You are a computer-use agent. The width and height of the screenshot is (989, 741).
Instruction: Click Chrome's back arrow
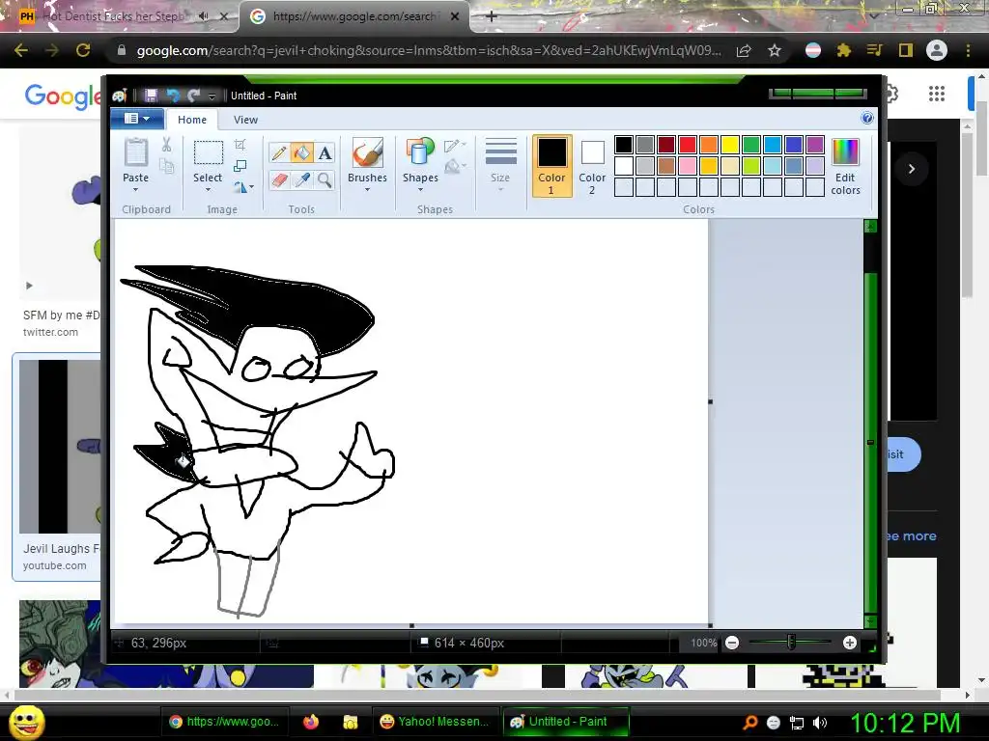click(x=21, y=50)
